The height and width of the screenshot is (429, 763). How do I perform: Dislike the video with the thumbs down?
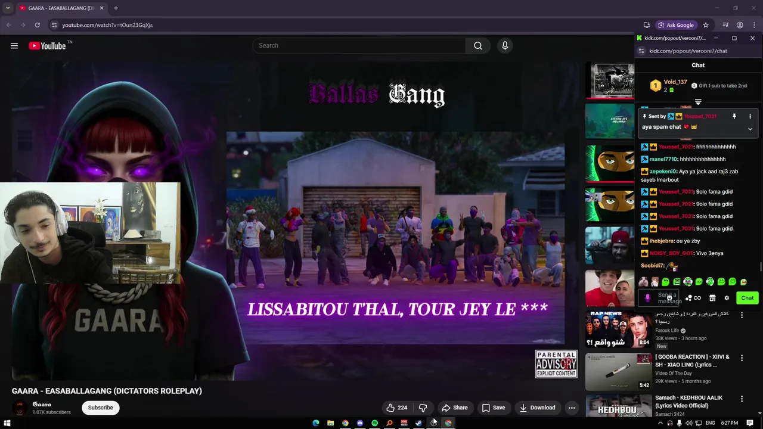point(423,408)
